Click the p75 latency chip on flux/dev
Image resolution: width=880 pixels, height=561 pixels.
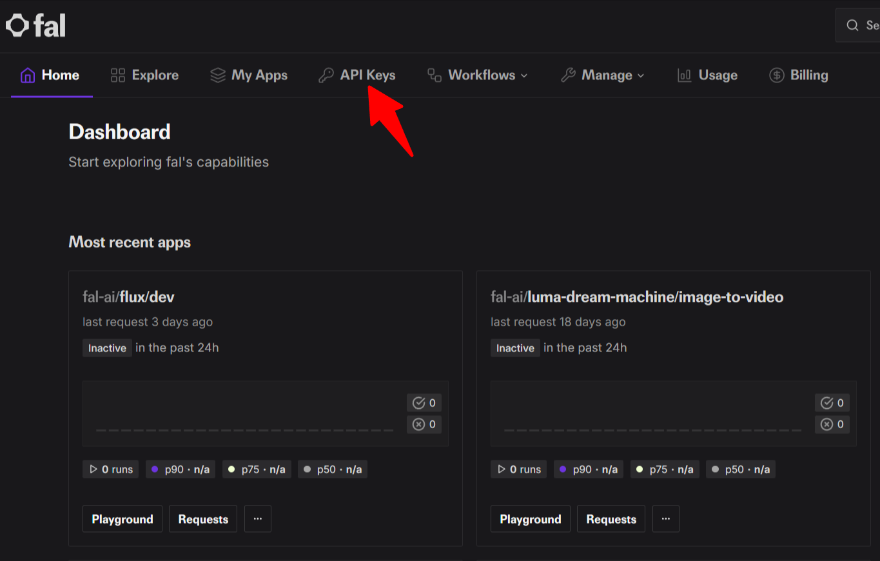(x=257, y=469)
